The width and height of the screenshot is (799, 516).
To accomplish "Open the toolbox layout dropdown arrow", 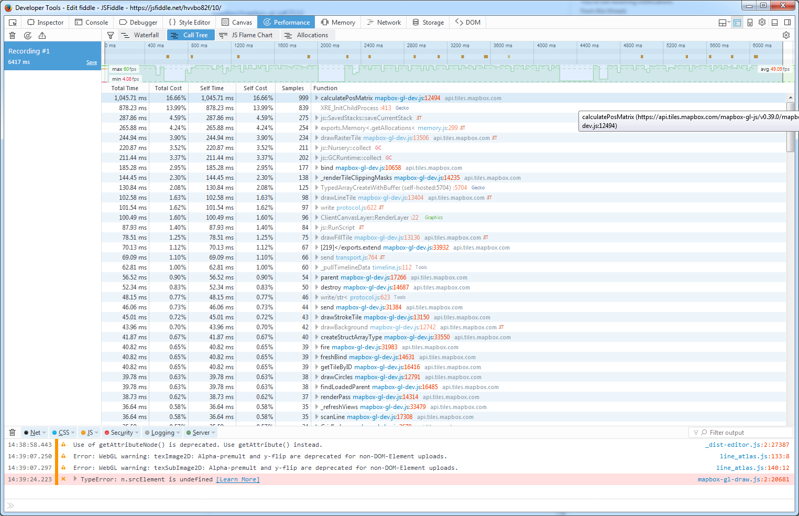I will point(727,22).
